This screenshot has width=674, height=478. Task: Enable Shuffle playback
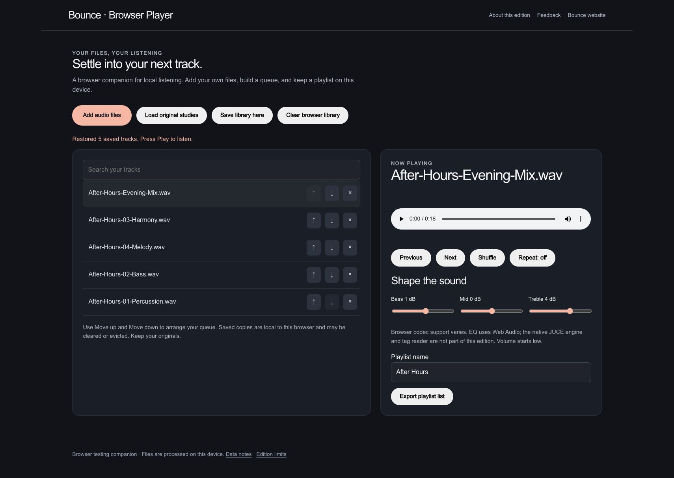tap(487, 258)
